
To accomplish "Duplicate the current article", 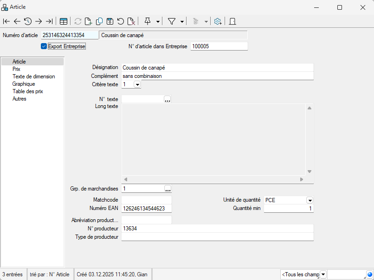I will [99, 21].
